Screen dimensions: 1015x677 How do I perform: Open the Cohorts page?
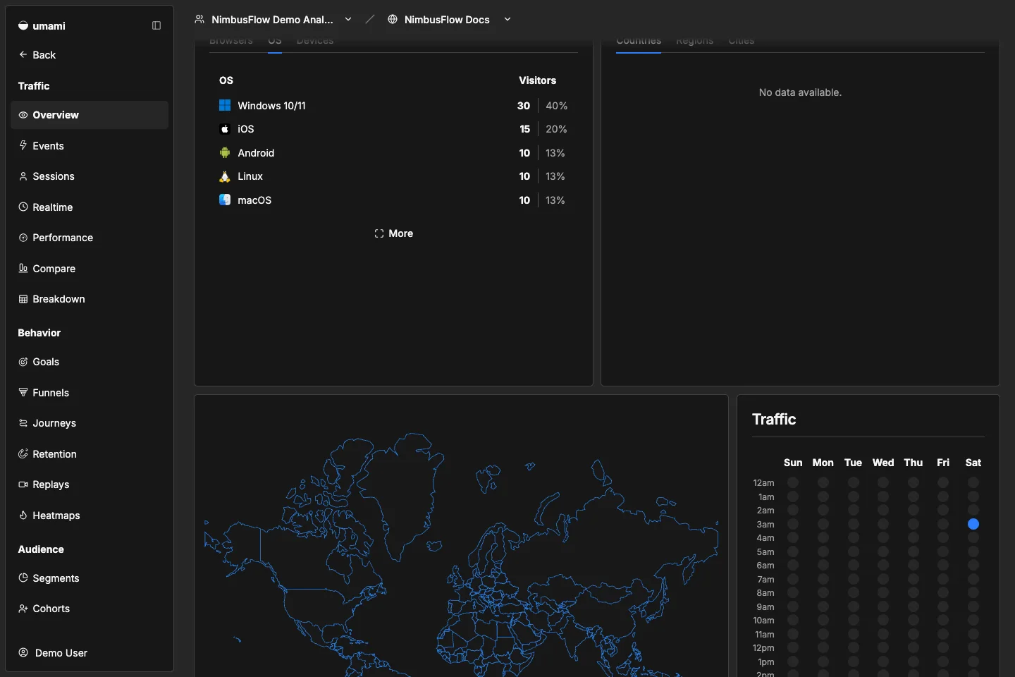click(x=90, y=608)
